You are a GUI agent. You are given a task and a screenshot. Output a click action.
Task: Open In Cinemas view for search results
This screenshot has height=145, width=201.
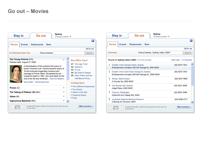click(x=187, y=60)
